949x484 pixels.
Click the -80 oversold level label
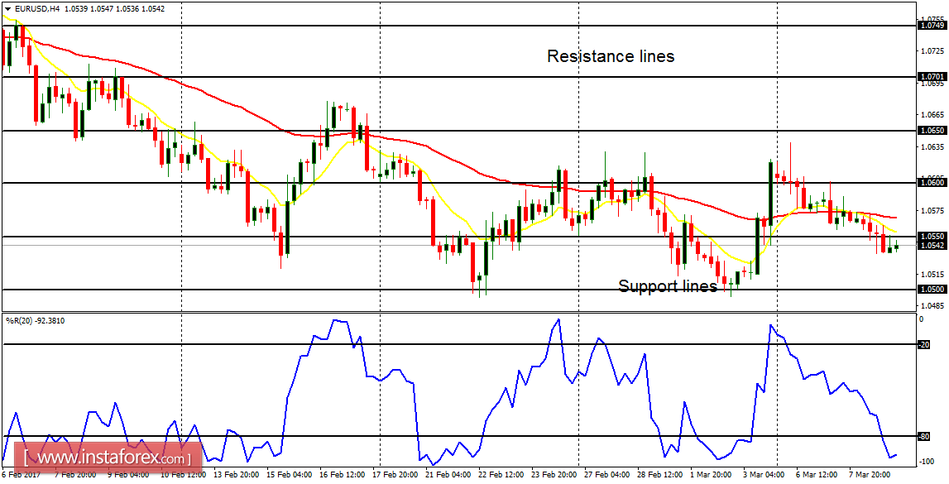pos(925,436)
